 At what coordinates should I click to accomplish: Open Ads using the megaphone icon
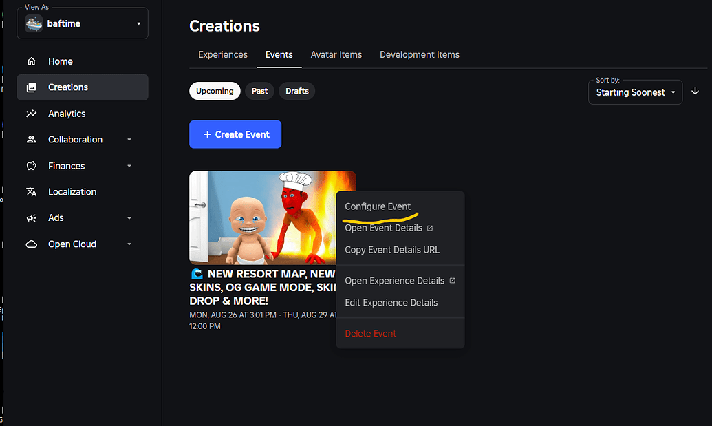click(x=32, y=217)
